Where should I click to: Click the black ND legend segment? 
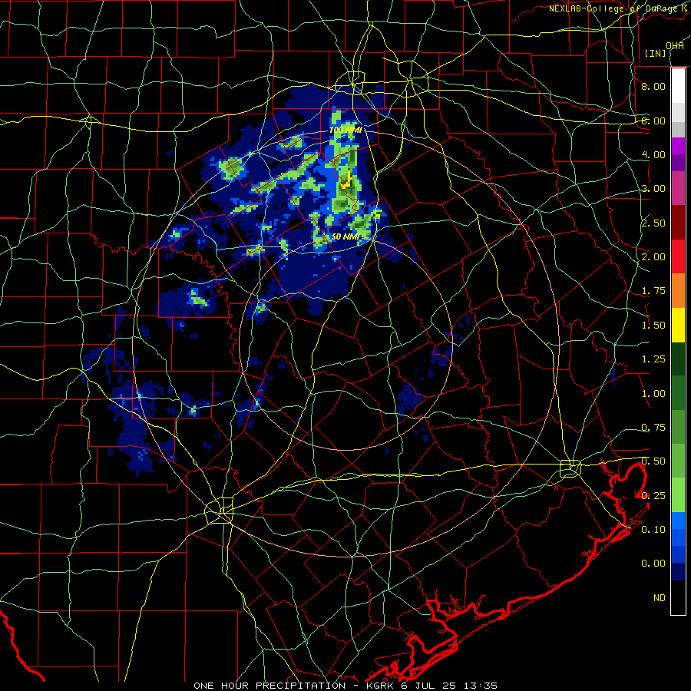678,597
